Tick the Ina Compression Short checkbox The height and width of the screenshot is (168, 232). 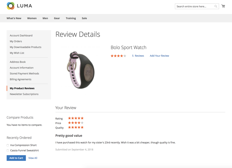(x=8, y=145)
